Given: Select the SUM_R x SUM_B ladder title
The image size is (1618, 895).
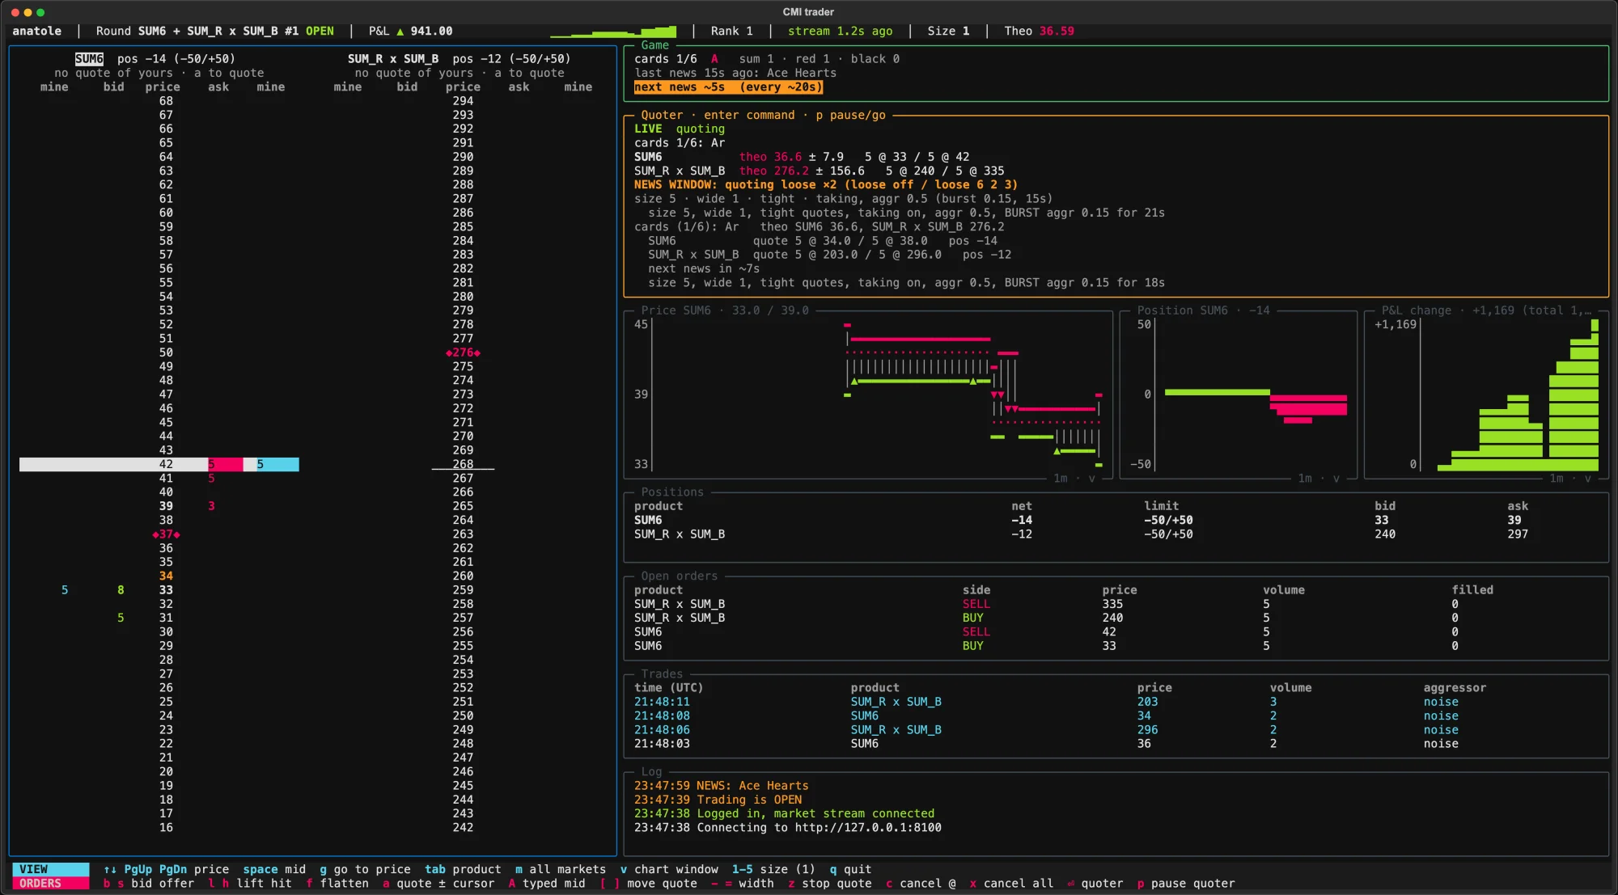Looking at the screenshot, I should tap(393, 59).
